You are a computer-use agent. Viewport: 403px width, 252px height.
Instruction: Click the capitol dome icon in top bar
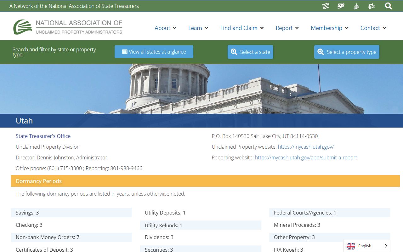pyautogui.click(x=356, y=6)
